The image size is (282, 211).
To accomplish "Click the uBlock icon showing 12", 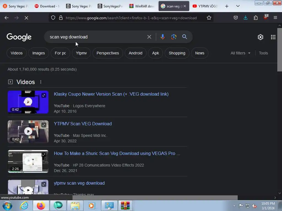I will coord(266,17).
